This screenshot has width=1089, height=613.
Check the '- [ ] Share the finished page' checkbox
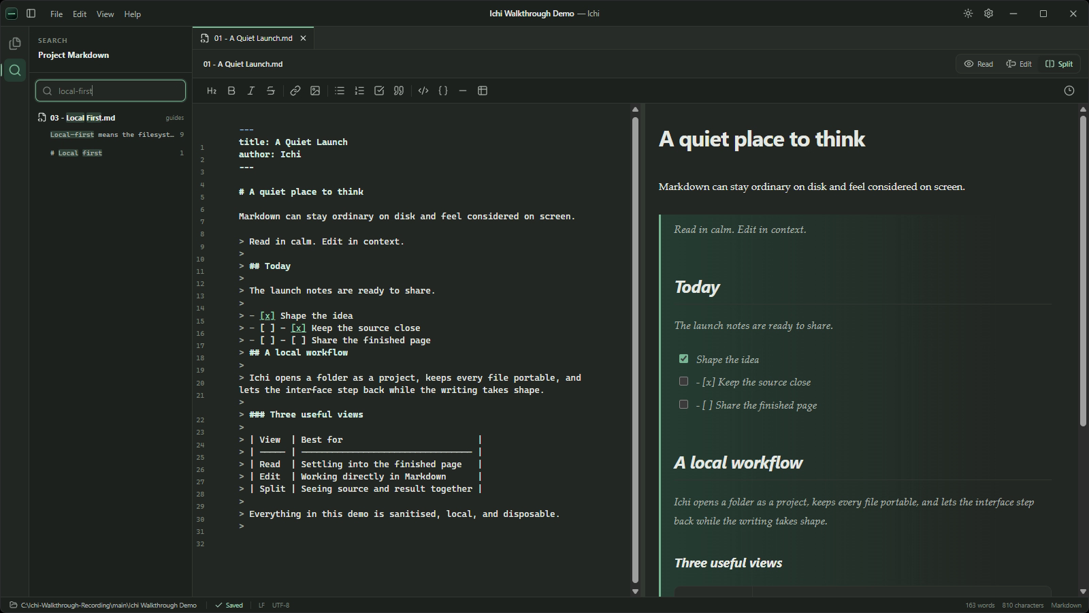683,404
